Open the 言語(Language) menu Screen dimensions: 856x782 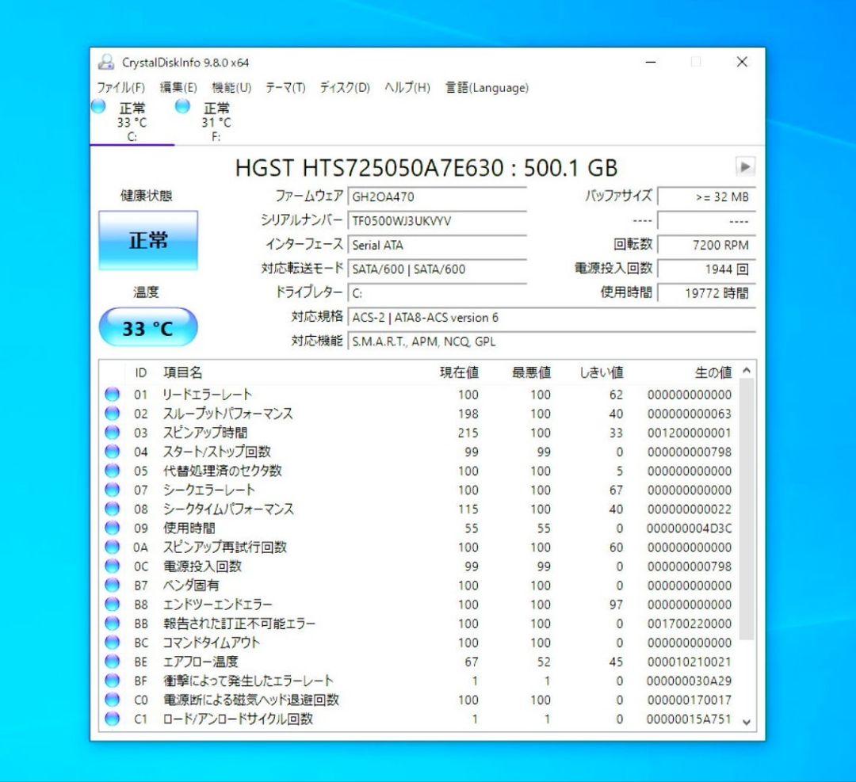click(487, 87)
